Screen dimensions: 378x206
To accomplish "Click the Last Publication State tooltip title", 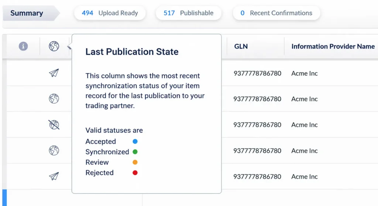I will click(132, 52).
